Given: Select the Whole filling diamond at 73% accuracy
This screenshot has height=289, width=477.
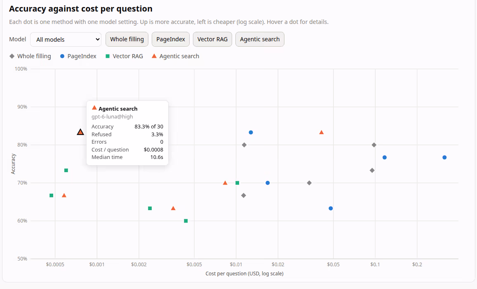Looking at the screenshot, I should tap(372, 170).
